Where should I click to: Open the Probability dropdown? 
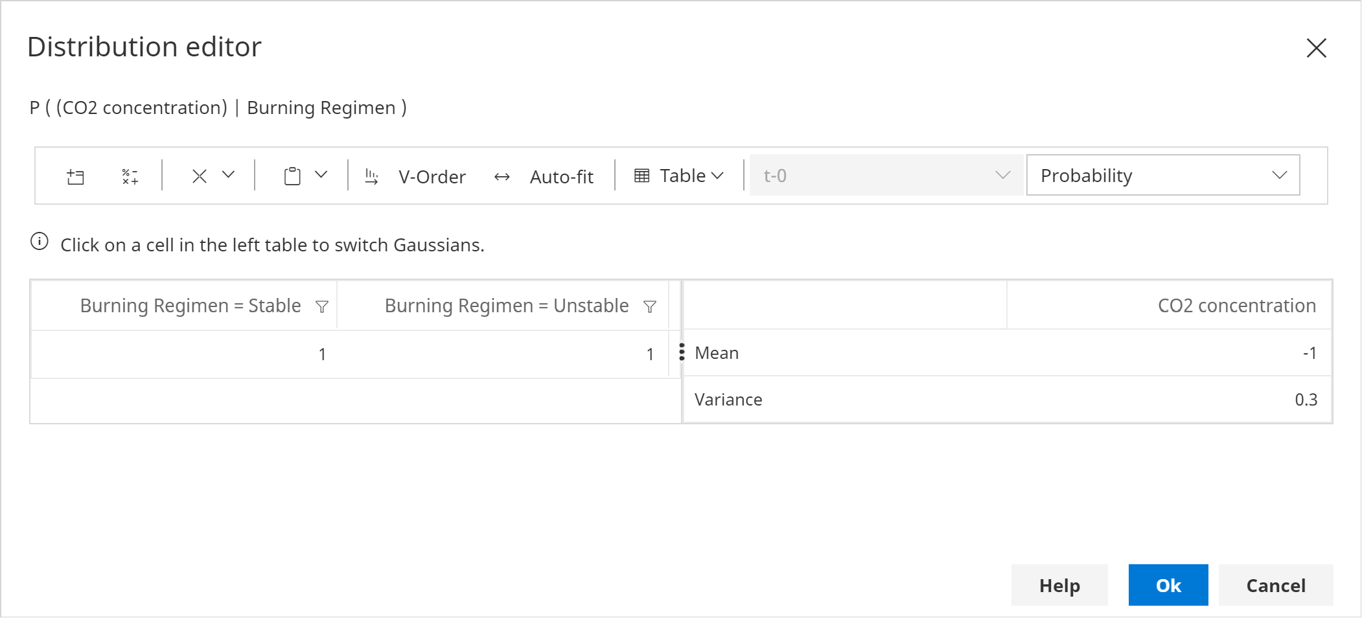tap(1162, 175)
